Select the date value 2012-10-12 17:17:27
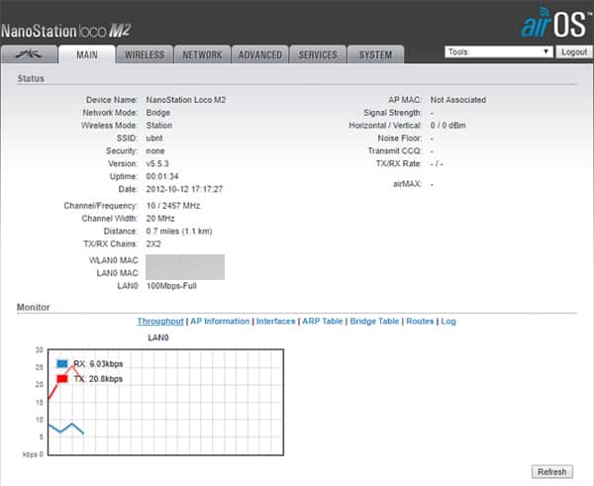 tap(184, 189)
